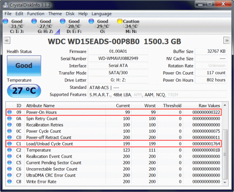The width and height of the screenshot is (234, 192).
Task: Click the status orb for Reallocation Event Count
Action: pos(10,156)
